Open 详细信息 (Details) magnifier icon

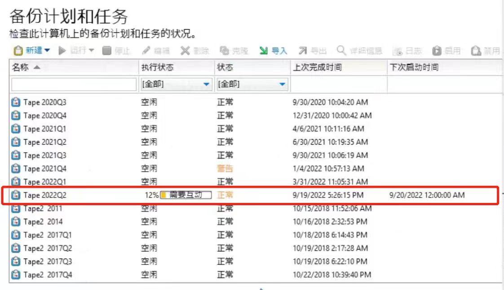341,50
